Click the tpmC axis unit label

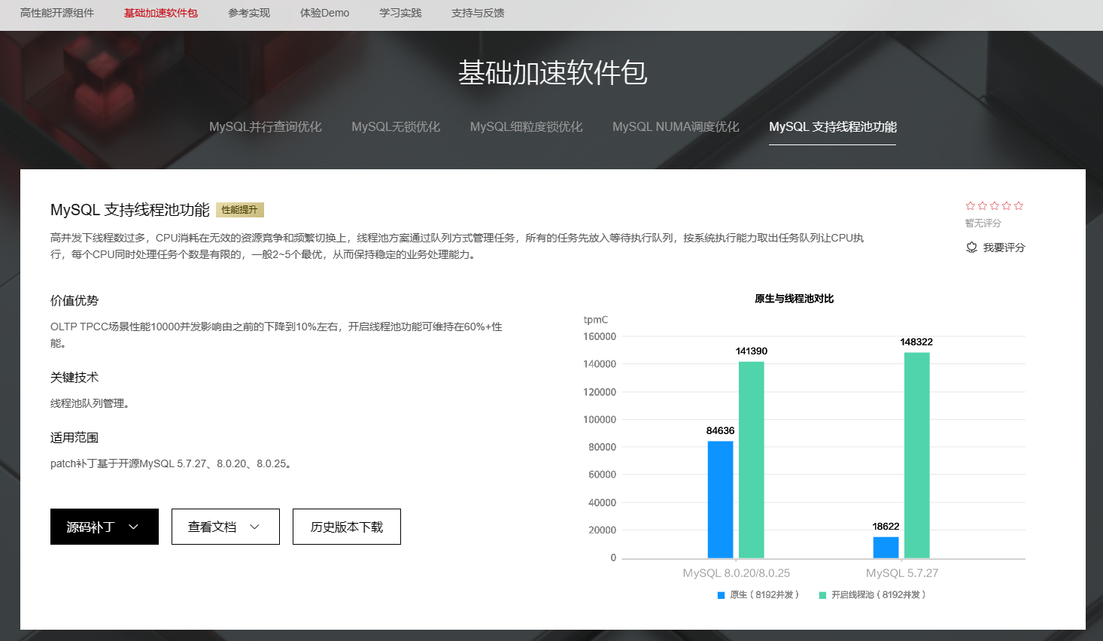pos(596,320)
